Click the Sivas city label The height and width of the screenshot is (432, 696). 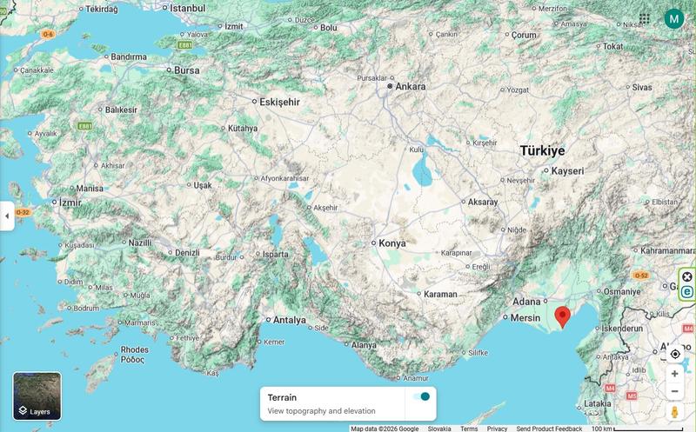tap(642, 88)
